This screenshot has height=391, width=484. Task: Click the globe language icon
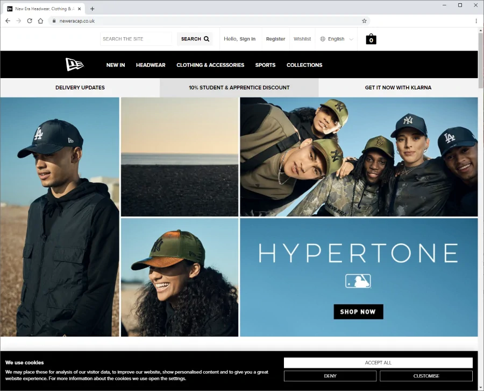tap(323, 39)
